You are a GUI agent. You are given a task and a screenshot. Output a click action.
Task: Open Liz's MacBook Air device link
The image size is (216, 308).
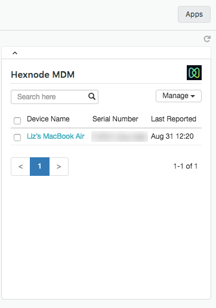pyautogui.click(x=55, y=136)
